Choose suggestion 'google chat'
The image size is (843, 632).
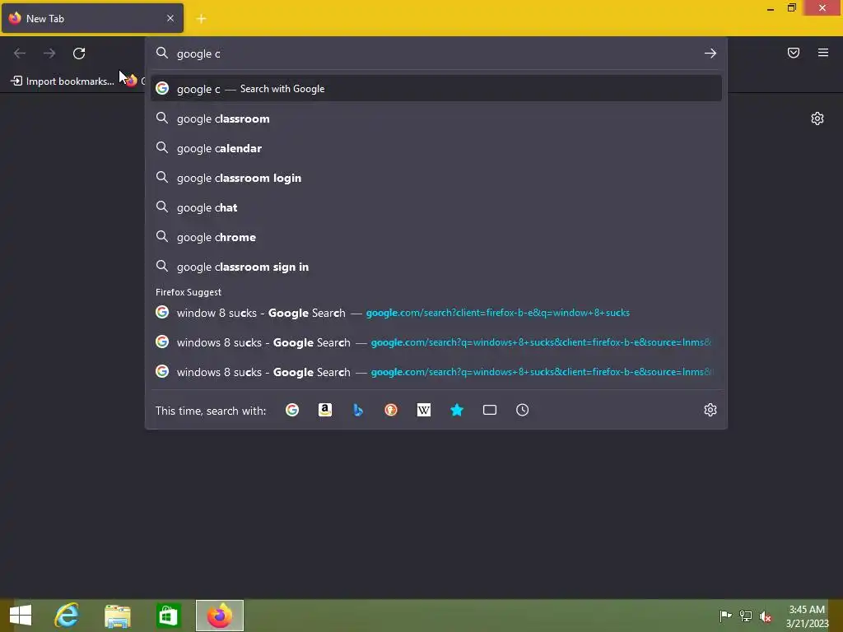click(436, 207)
